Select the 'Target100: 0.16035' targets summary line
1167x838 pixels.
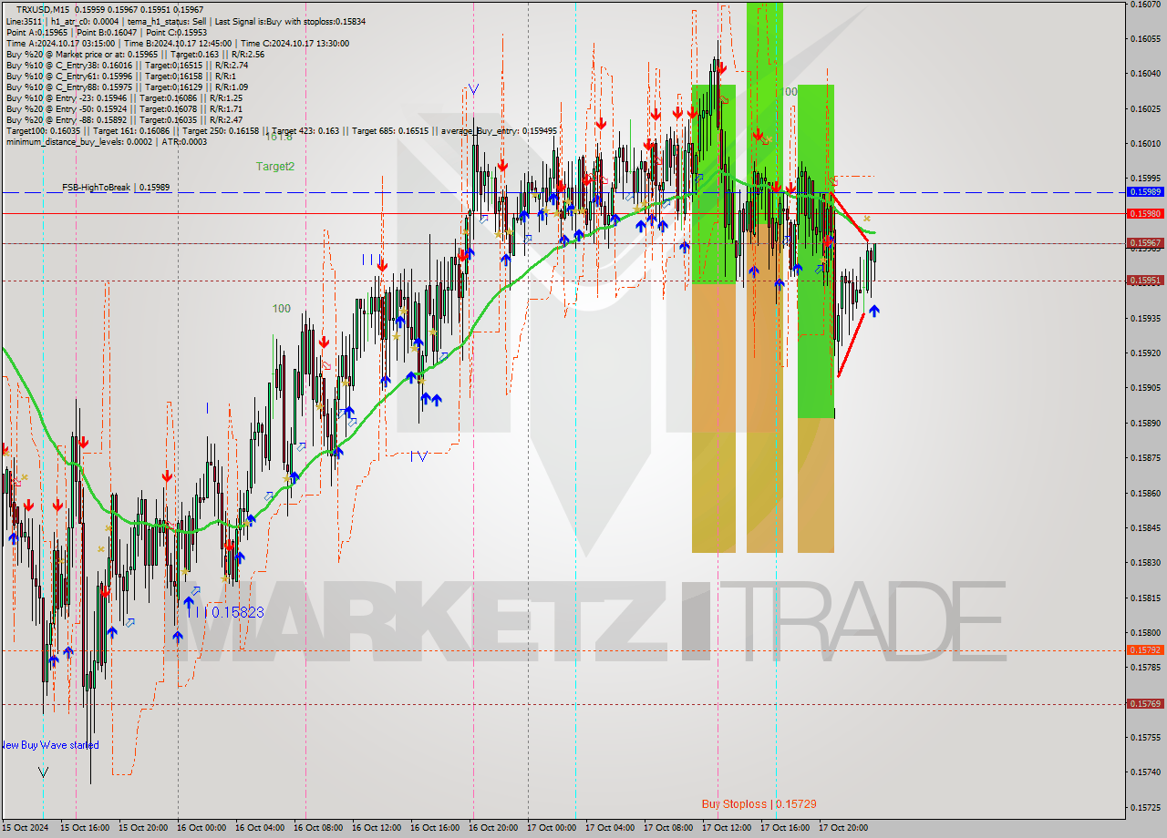click(281, 130)
